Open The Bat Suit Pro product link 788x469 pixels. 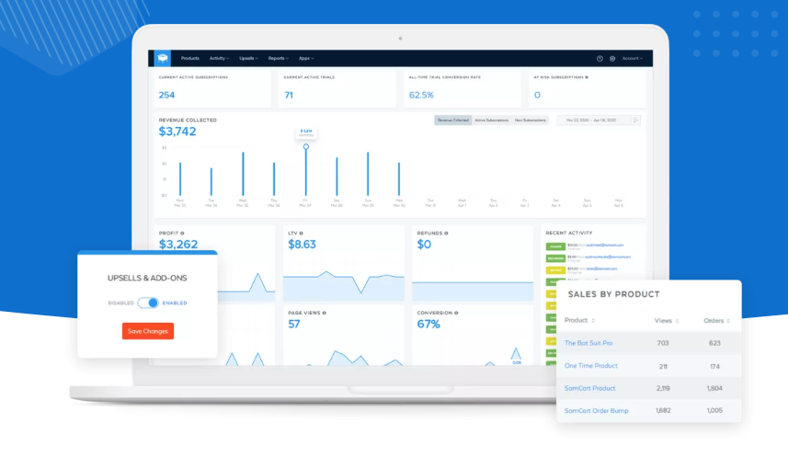pos(588,343)
